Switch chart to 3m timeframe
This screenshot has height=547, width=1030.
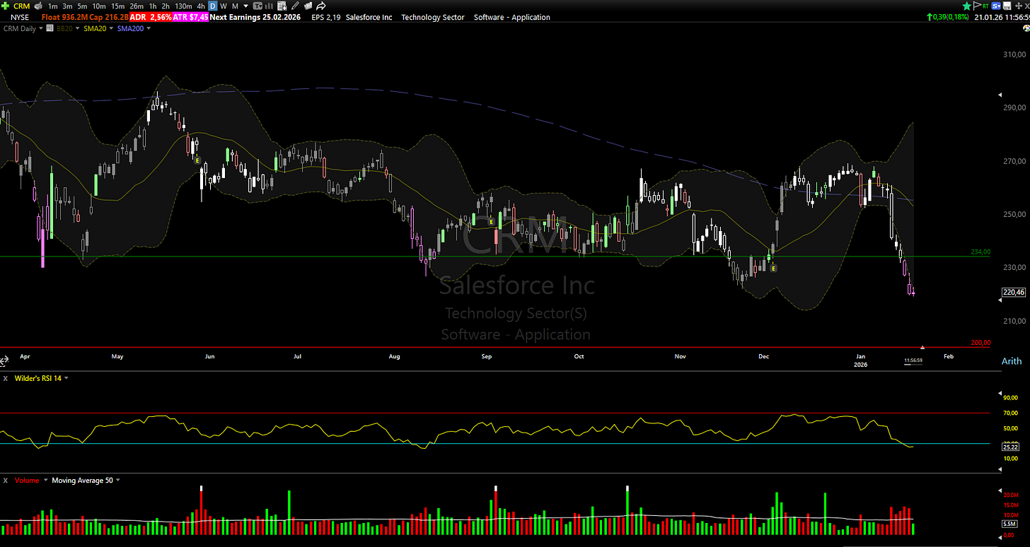pyautogui.click(x=67, y=6)
